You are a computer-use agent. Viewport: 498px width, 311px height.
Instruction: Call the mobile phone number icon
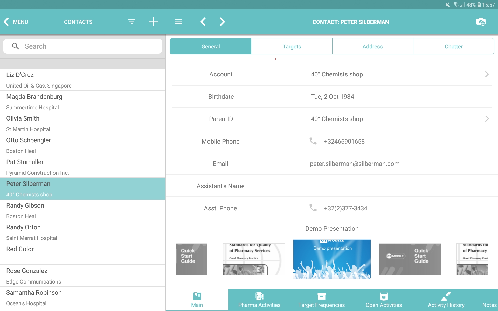pos(313,141)
